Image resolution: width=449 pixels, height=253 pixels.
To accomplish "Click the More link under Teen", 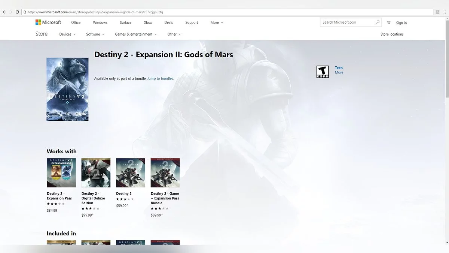I will [339, 72].
